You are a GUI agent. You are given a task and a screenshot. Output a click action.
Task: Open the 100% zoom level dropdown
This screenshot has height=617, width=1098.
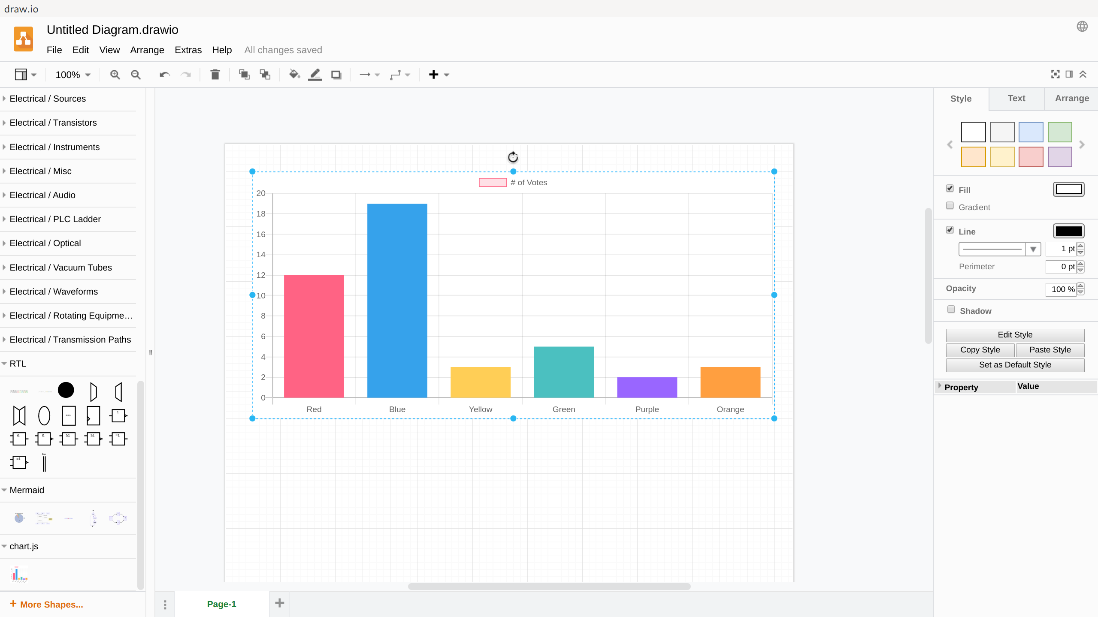click(x=73, y=75)
